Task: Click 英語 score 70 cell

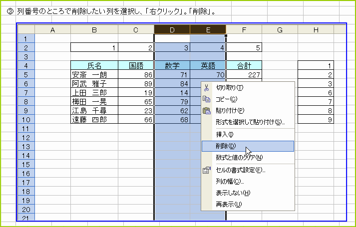Action: (x=208, y=75)
